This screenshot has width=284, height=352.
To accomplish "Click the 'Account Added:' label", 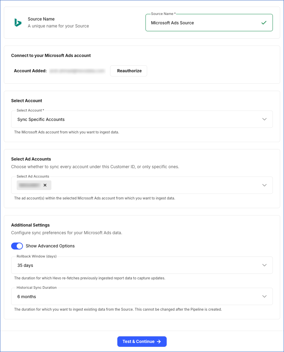I will pos(30,71).
